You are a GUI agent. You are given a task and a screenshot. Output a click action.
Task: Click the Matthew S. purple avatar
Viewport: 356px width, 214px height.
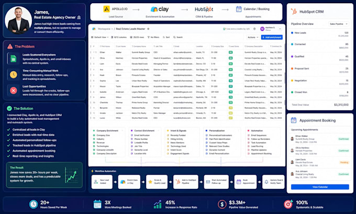pyautogui.click(x=262, y=29)
